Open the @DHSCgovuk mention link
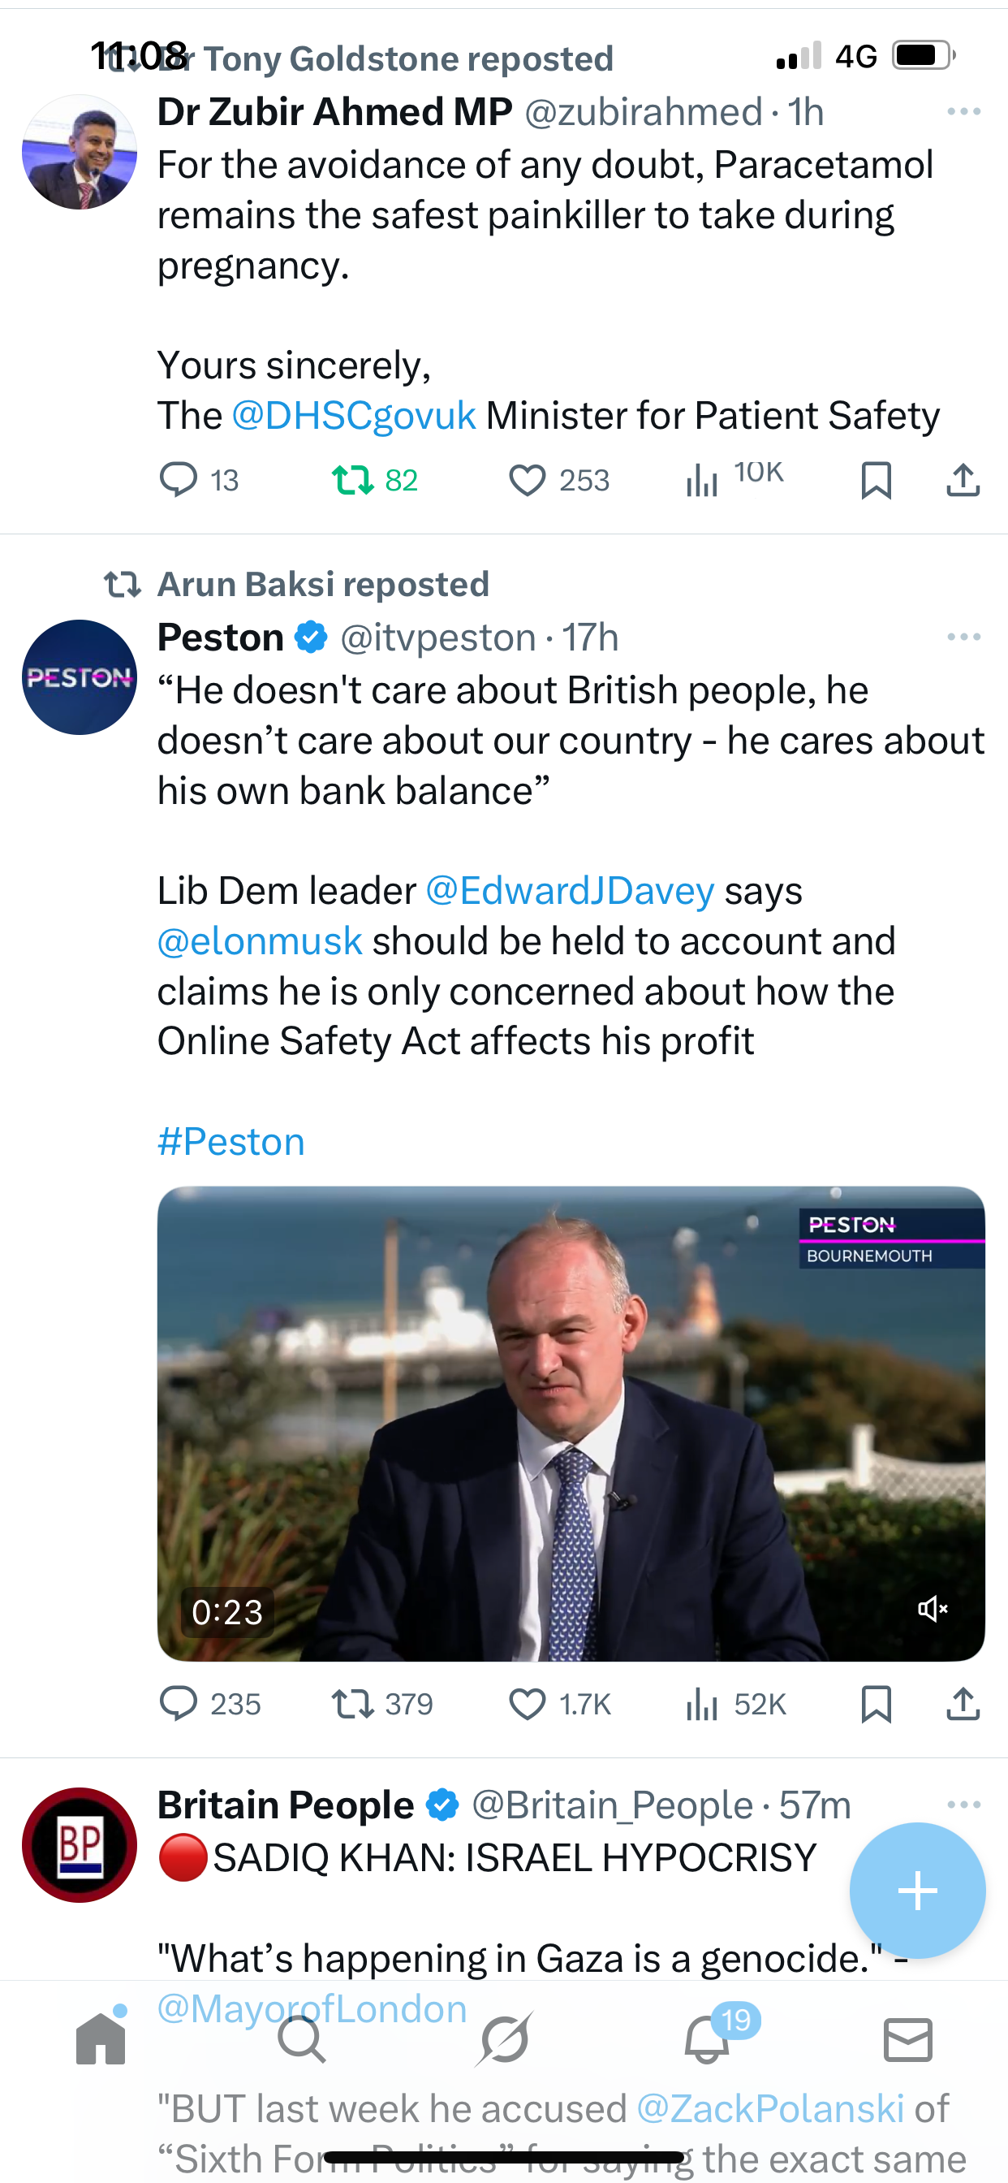 point(353,415)
